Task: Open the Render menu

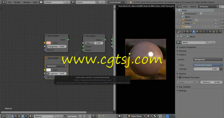Action: [17, 2]
